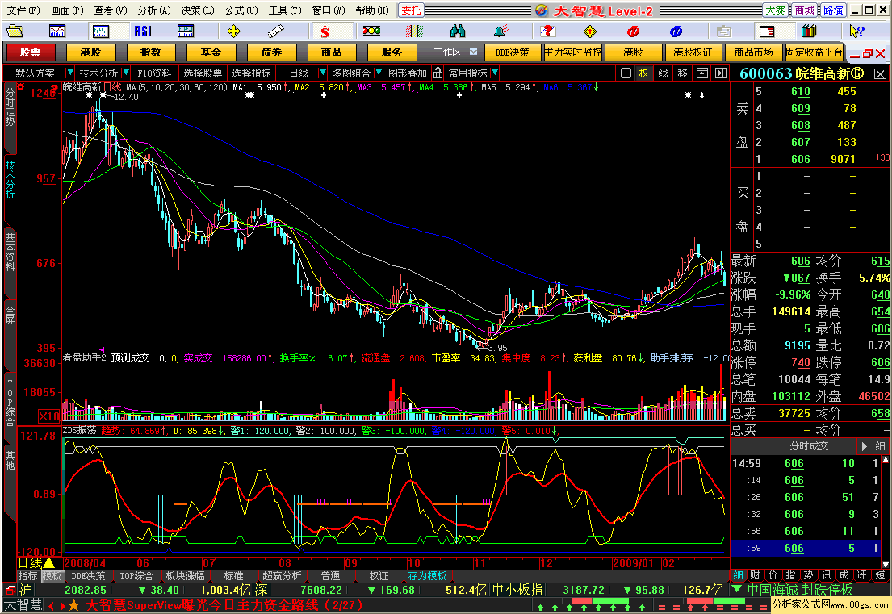The height and width of the screenshot is (614, 892).
Task: Close the 600063 quote side panel
Action: (880, 74)
